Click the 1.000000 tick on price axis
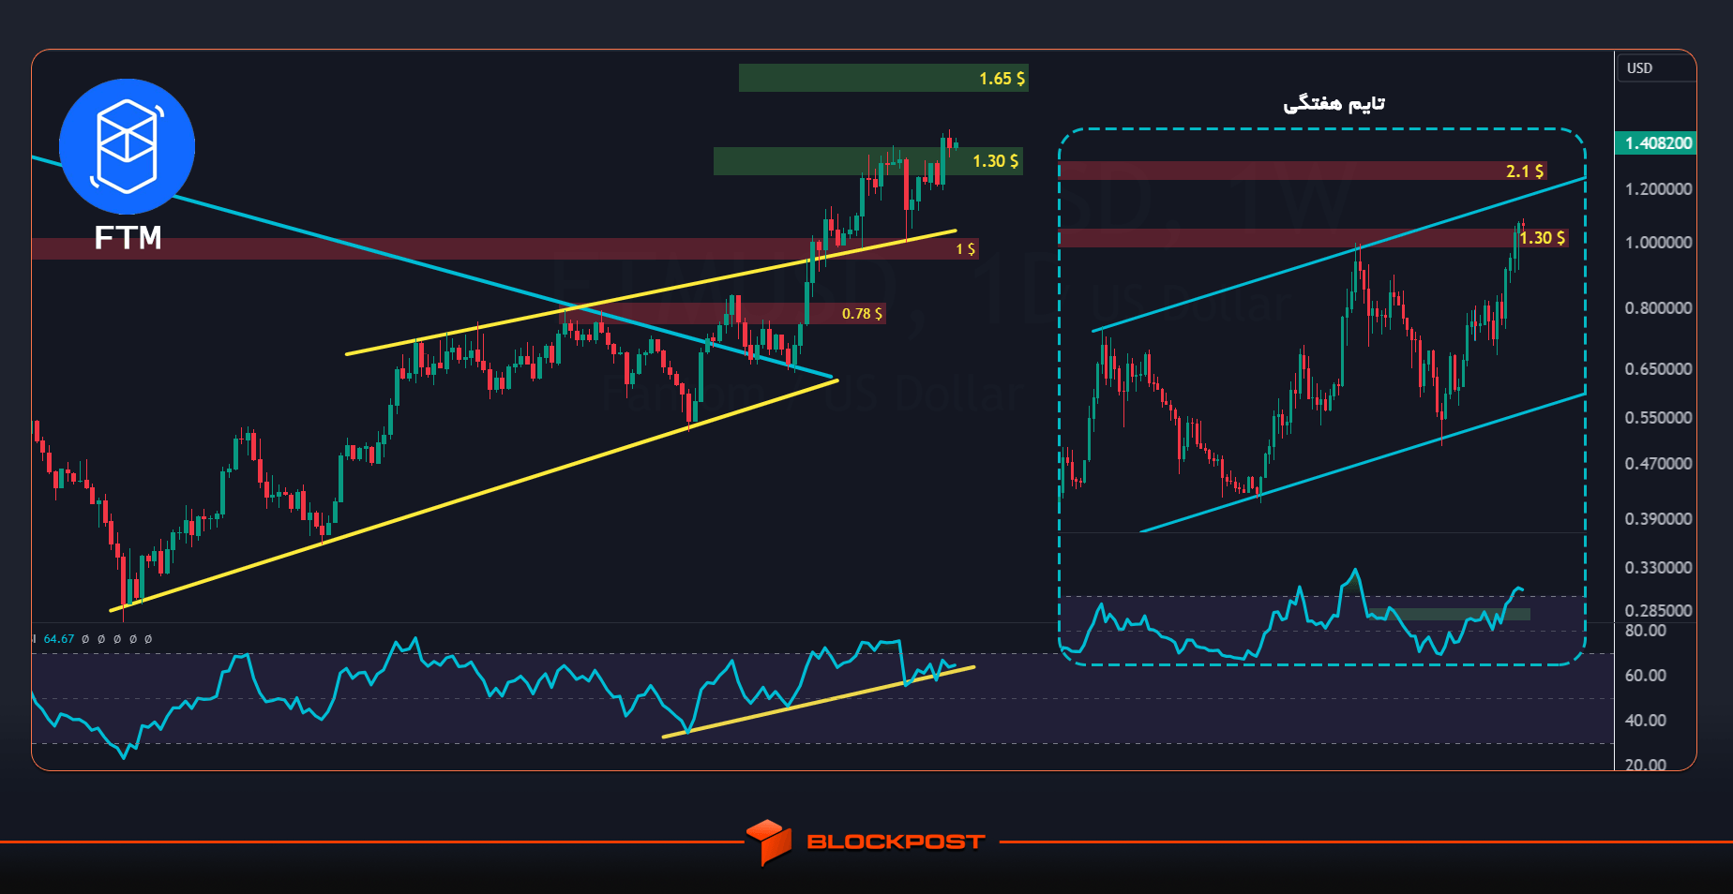This screenshot has height=894, width=1733. (1658, 243)
